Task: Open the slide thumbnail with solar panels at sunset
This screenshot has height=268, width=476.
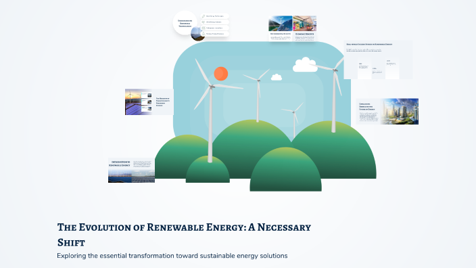Action: tap(149, 102)
